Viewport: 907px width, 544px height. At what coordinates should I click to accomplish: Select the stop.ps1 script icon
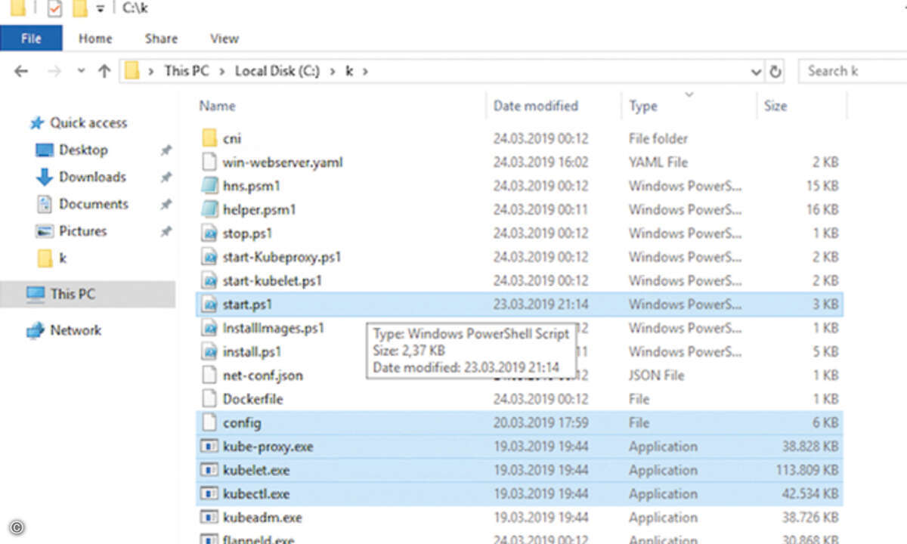pyautogui.click(x=209, y=233)
